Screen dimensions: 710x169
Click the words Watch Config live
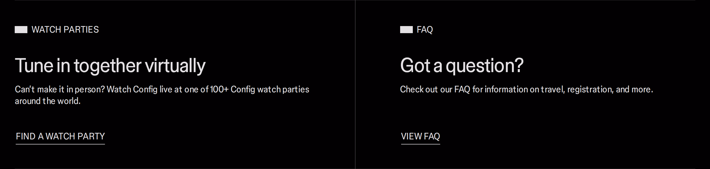tap(139, 90)
